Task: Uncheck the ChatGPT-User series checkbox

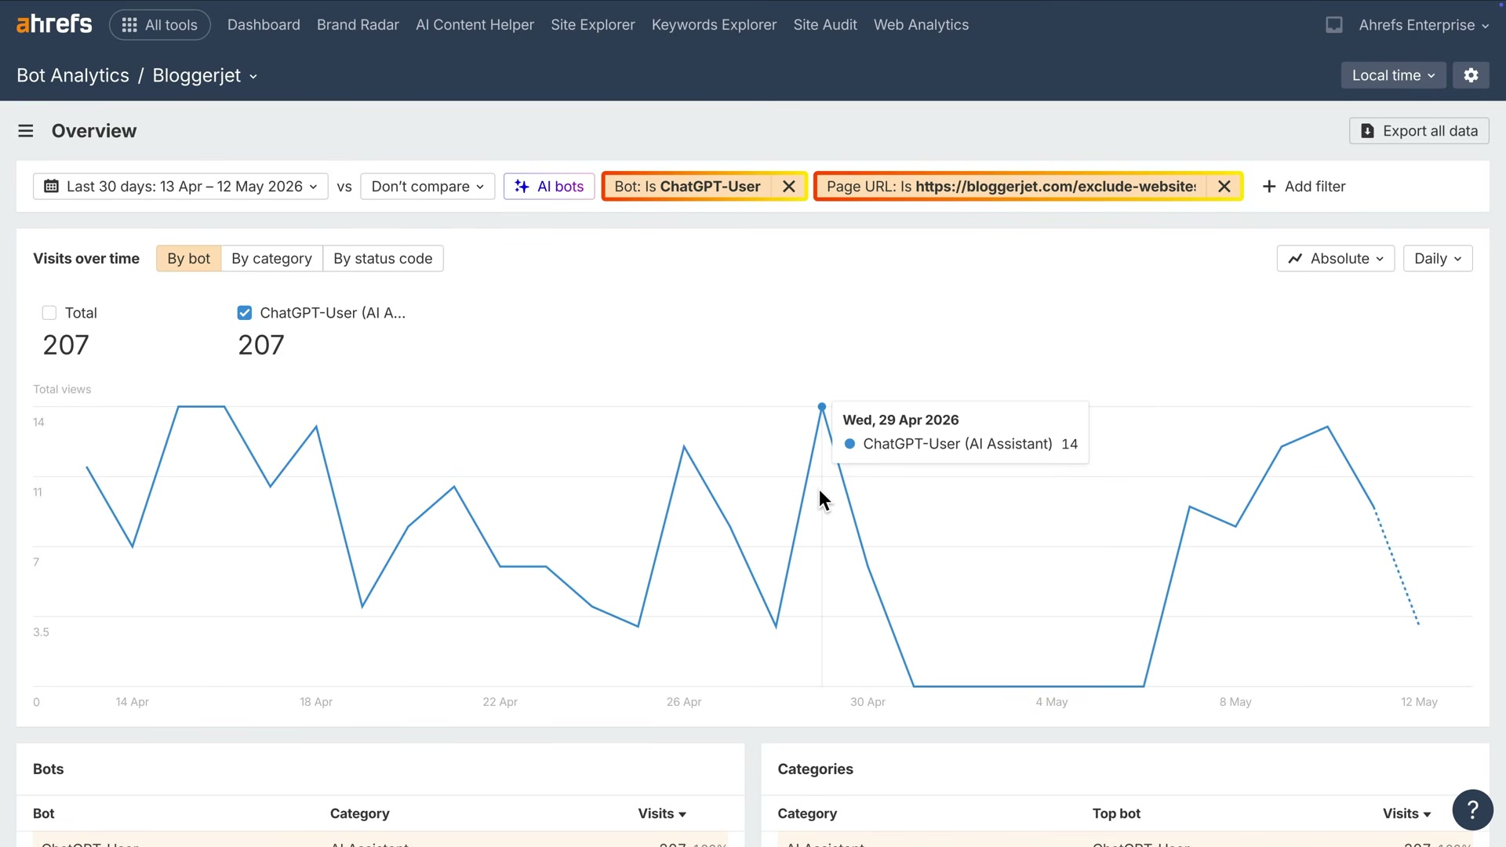Action: (x=245, y=313)
